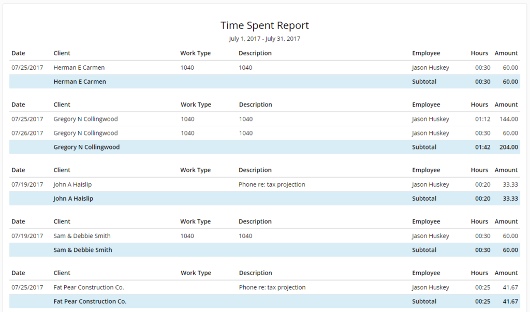This screenshot has height=312, width=530.
Task: Click the Description column header
Action: 254,53
